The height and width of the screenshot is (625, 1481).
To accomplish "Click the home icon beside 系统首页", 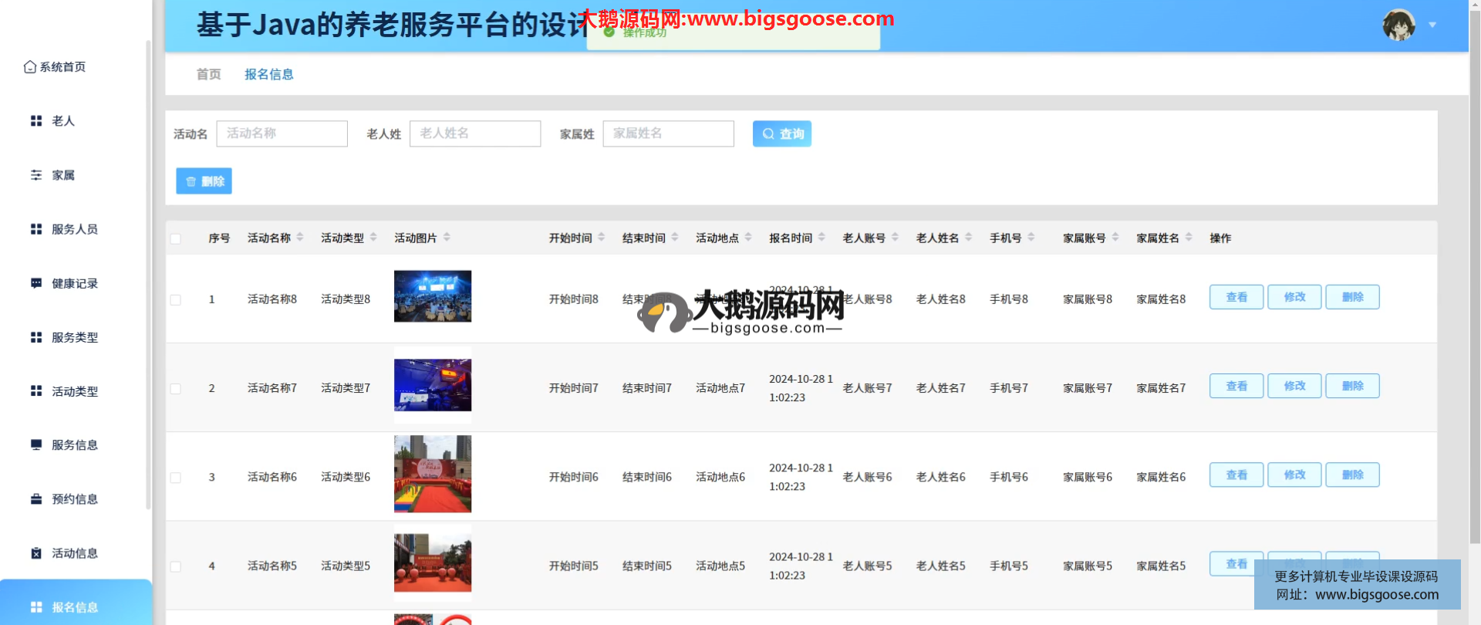I will point(30,67).
